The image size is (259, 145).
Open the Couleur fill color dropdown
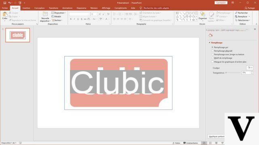pyautogui.click(x=250, y=68)
